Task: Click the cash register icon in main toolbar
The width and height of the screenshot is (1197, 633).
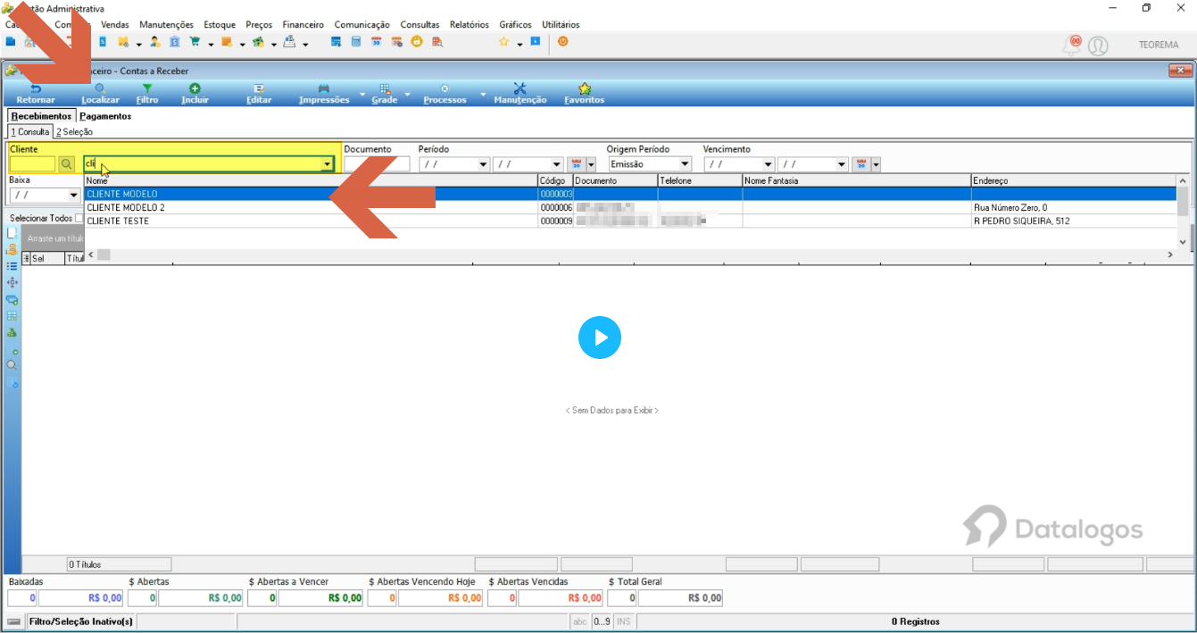Action: click(x=289, y=42)
